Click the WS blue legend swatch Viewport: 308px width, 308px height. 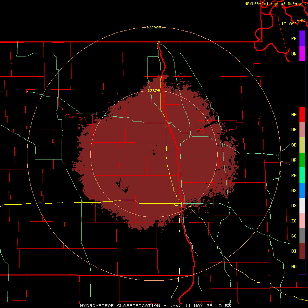coord(302,190)
